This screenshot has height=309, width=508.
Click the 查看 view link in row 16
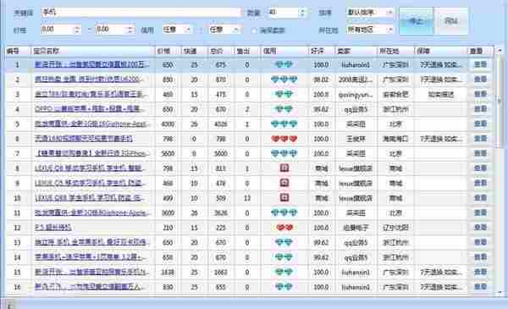[480, 287]
